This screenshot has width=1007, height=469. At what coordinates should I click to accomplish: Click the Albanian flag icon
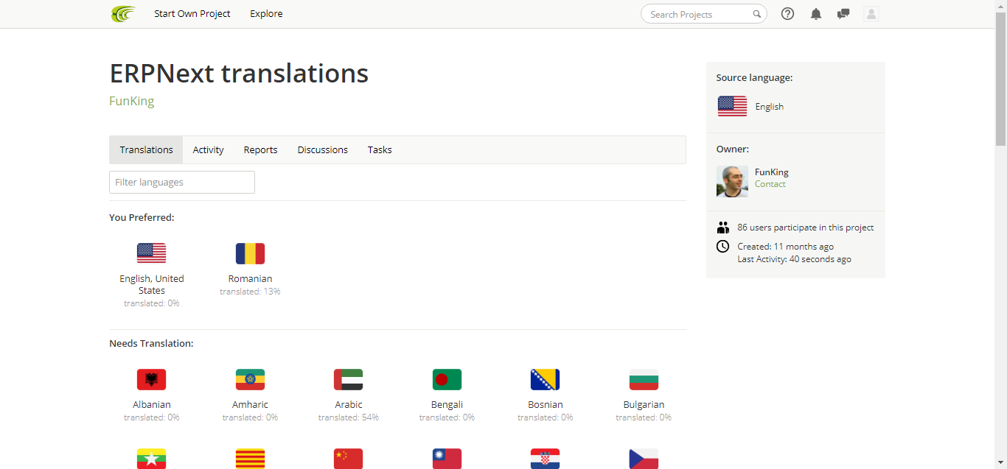coord(151,379)
